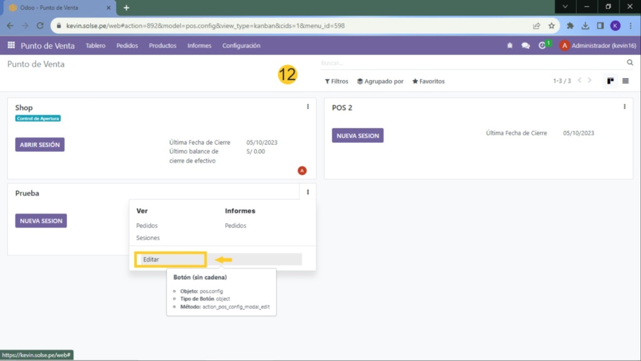641x361 pixels.
Task: Click the Buscar search field
Action: click(x=469, y=63)
